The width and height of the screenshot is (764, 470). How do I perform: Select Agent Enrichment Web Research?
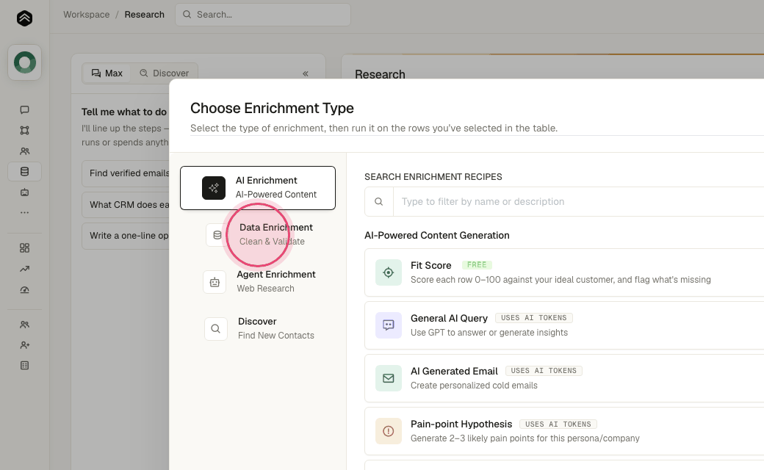(258, 281)
